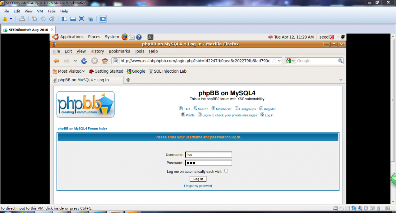Open the search engine selector dropdown
This screenshot has height=213, width=396.
click(291, 61)
